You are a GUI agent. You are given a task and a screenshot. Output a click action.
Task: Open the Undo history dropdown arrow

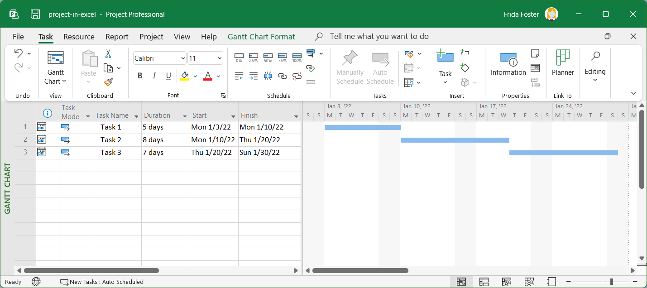click(29, 53)
